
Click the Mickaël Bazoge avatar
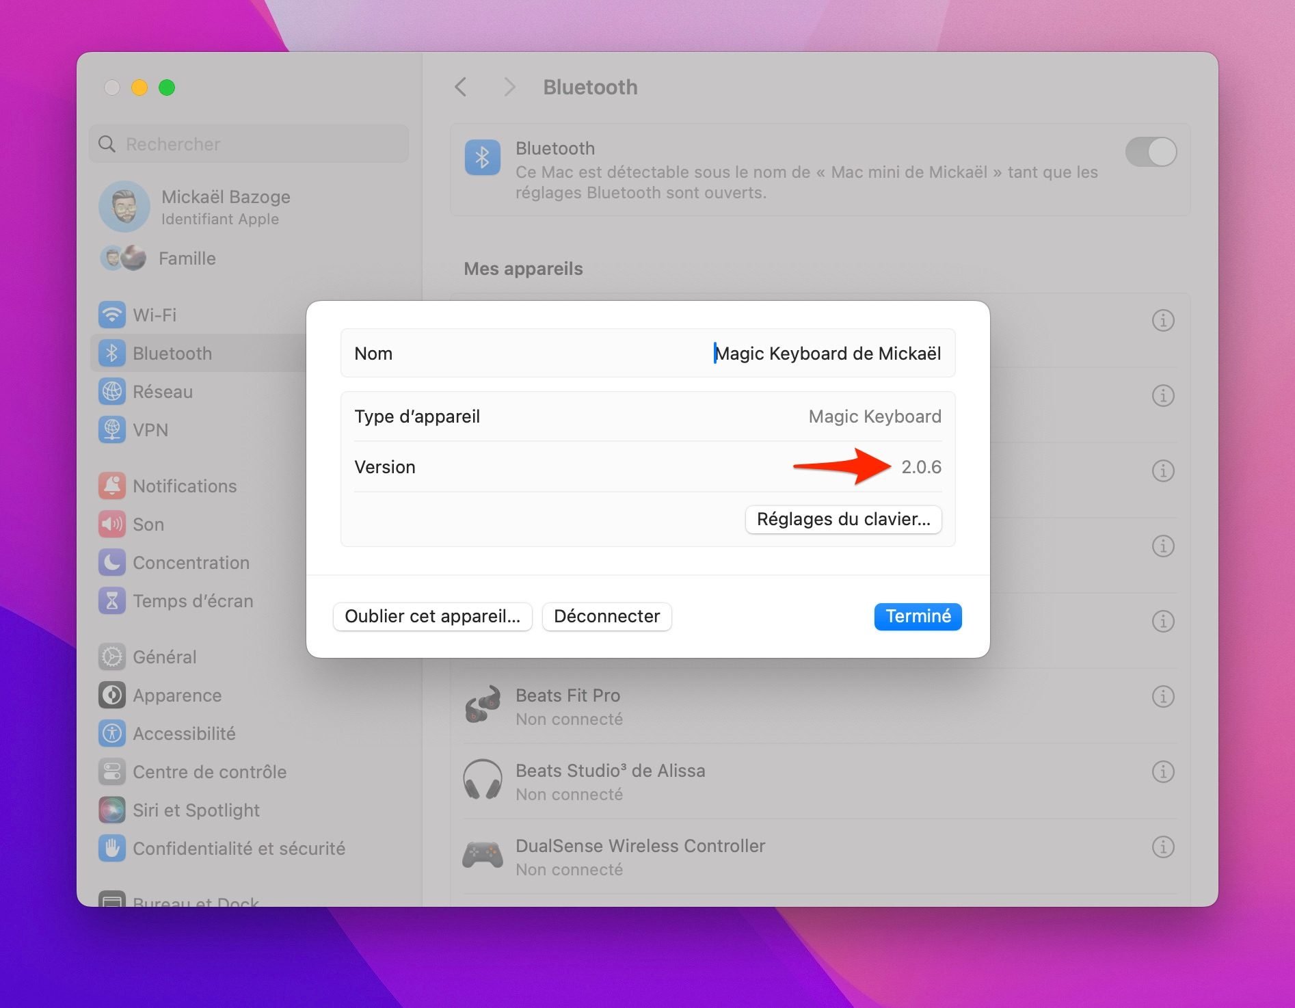point(124,207)
